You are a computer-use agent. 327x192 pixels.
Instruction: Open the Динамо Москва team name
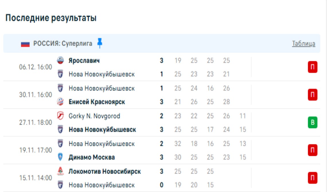(92, 157)
